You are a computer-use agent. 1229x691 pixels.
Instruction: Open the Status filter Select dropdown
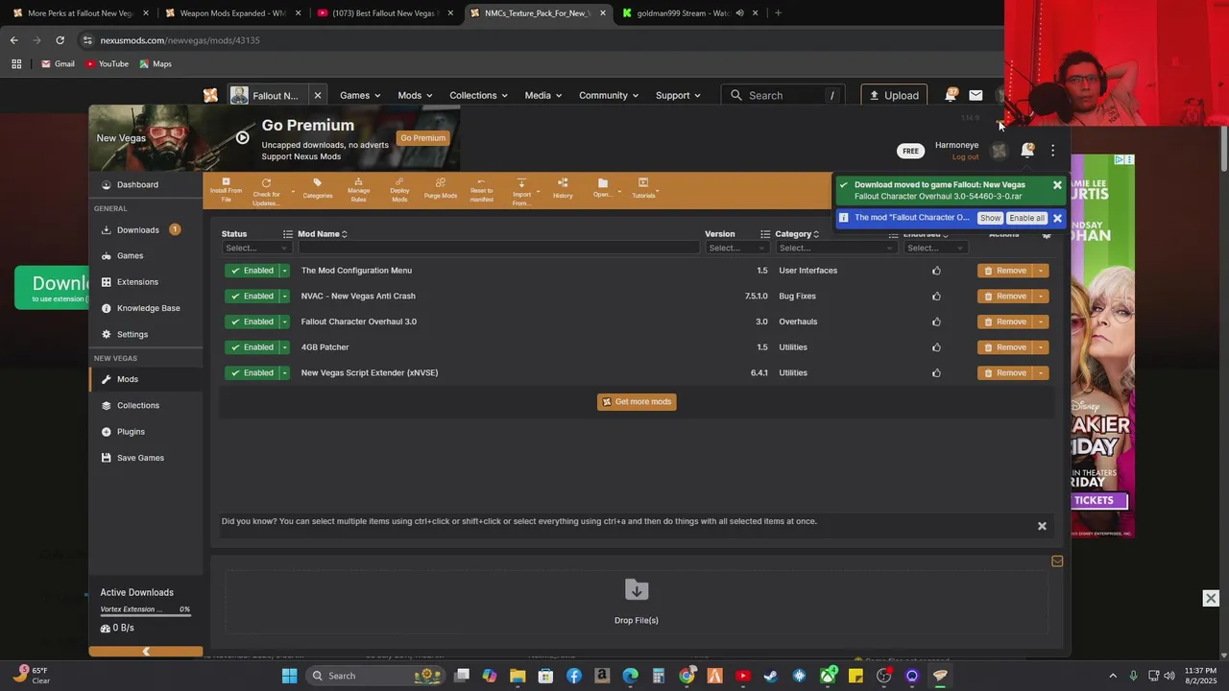(255, 248)
